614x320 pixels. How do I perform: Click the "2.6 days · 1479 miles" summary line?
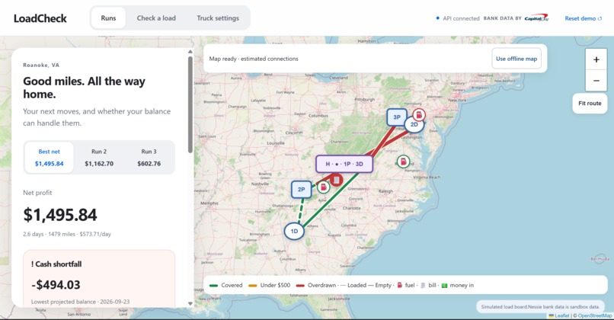pos(67,234)
